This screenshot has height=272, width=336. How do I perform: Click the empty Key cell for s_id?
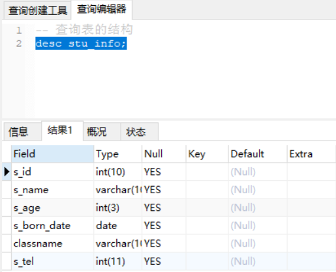207,172
